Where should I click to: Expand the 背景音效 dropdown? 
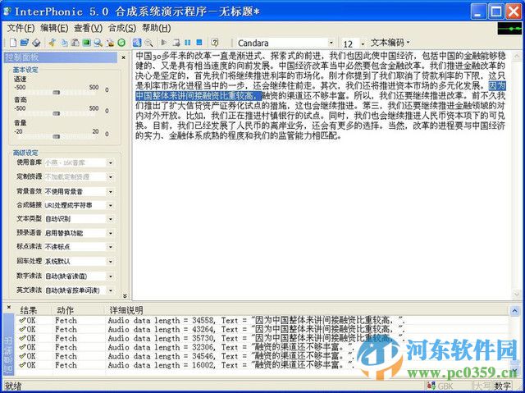(x=111, y=192)
